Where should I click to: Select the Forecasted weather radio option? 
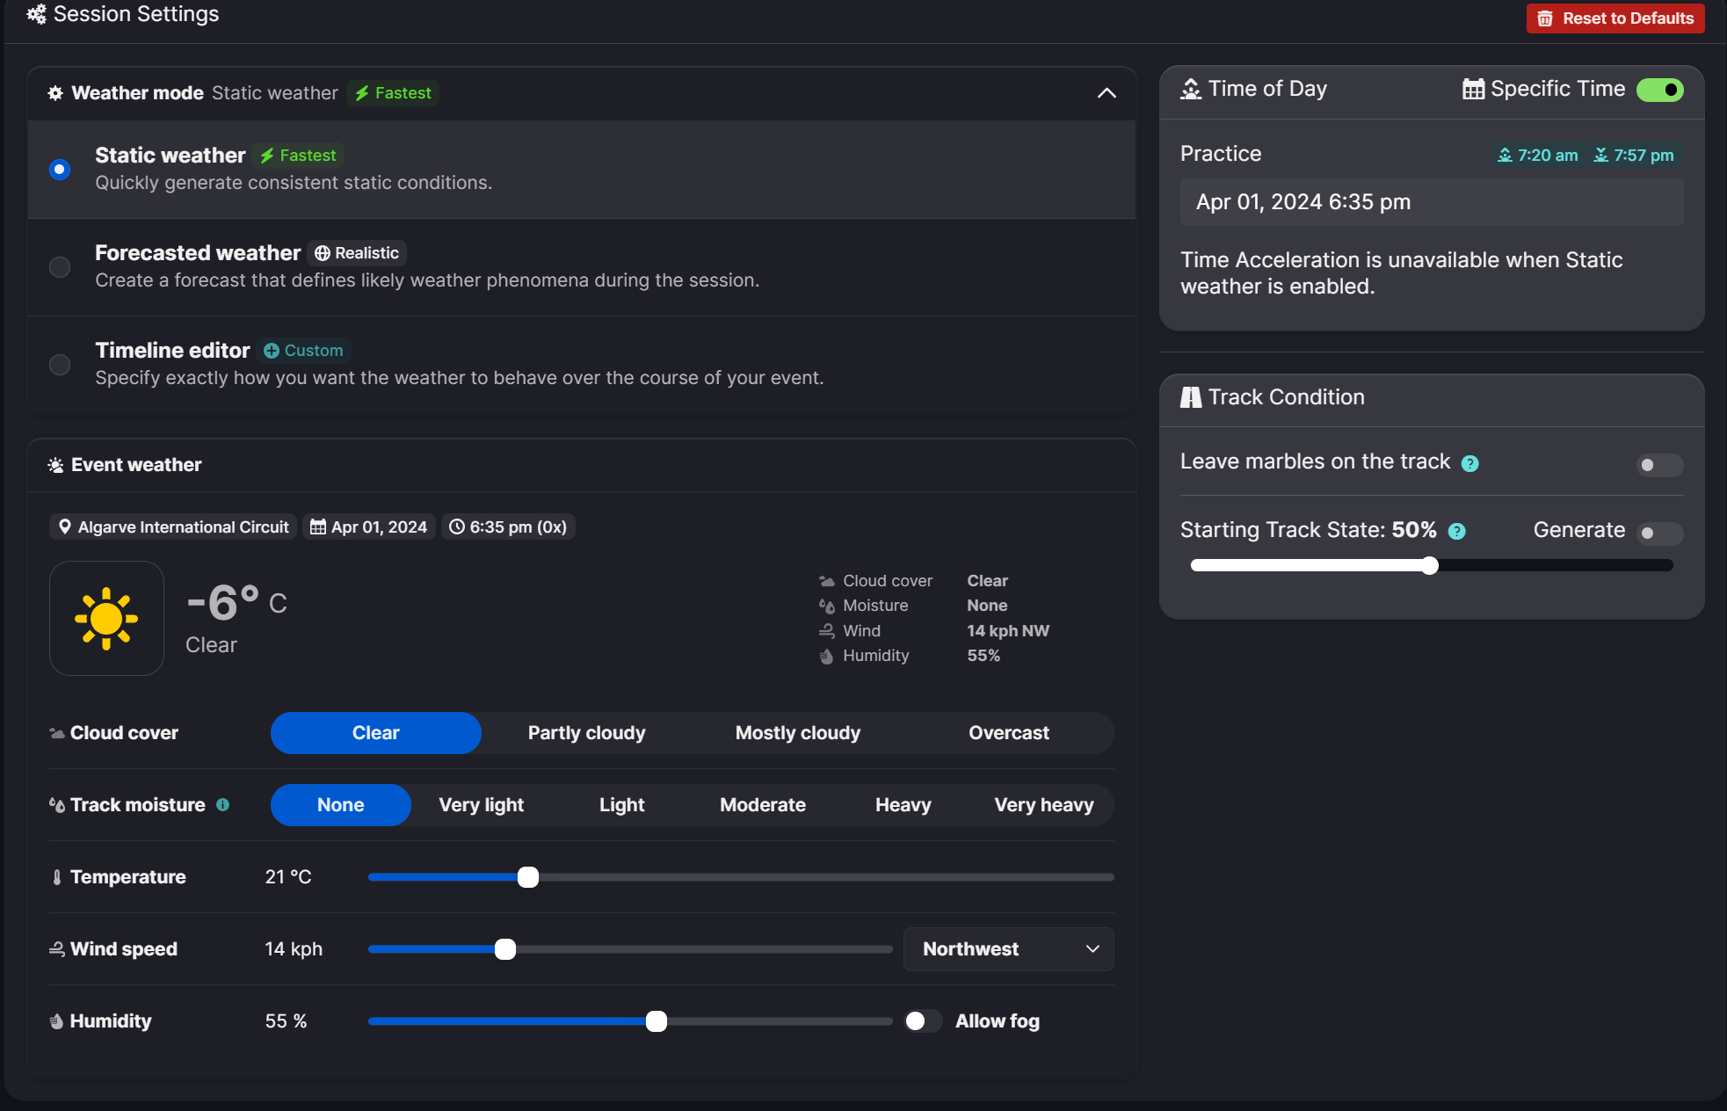click(60, 266)
